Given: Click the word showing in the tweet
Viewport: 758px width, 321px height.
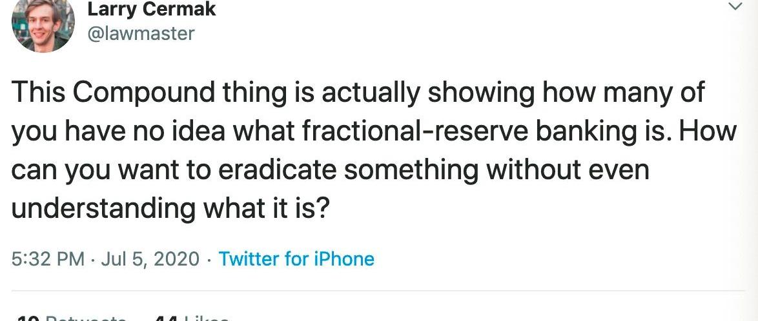Looking at the screenshot, I should coord(480,93).
